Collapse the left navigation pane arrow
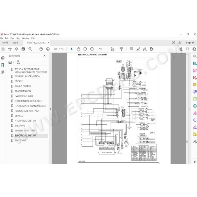Screen dimensions: 197x197 coord(50,109)
